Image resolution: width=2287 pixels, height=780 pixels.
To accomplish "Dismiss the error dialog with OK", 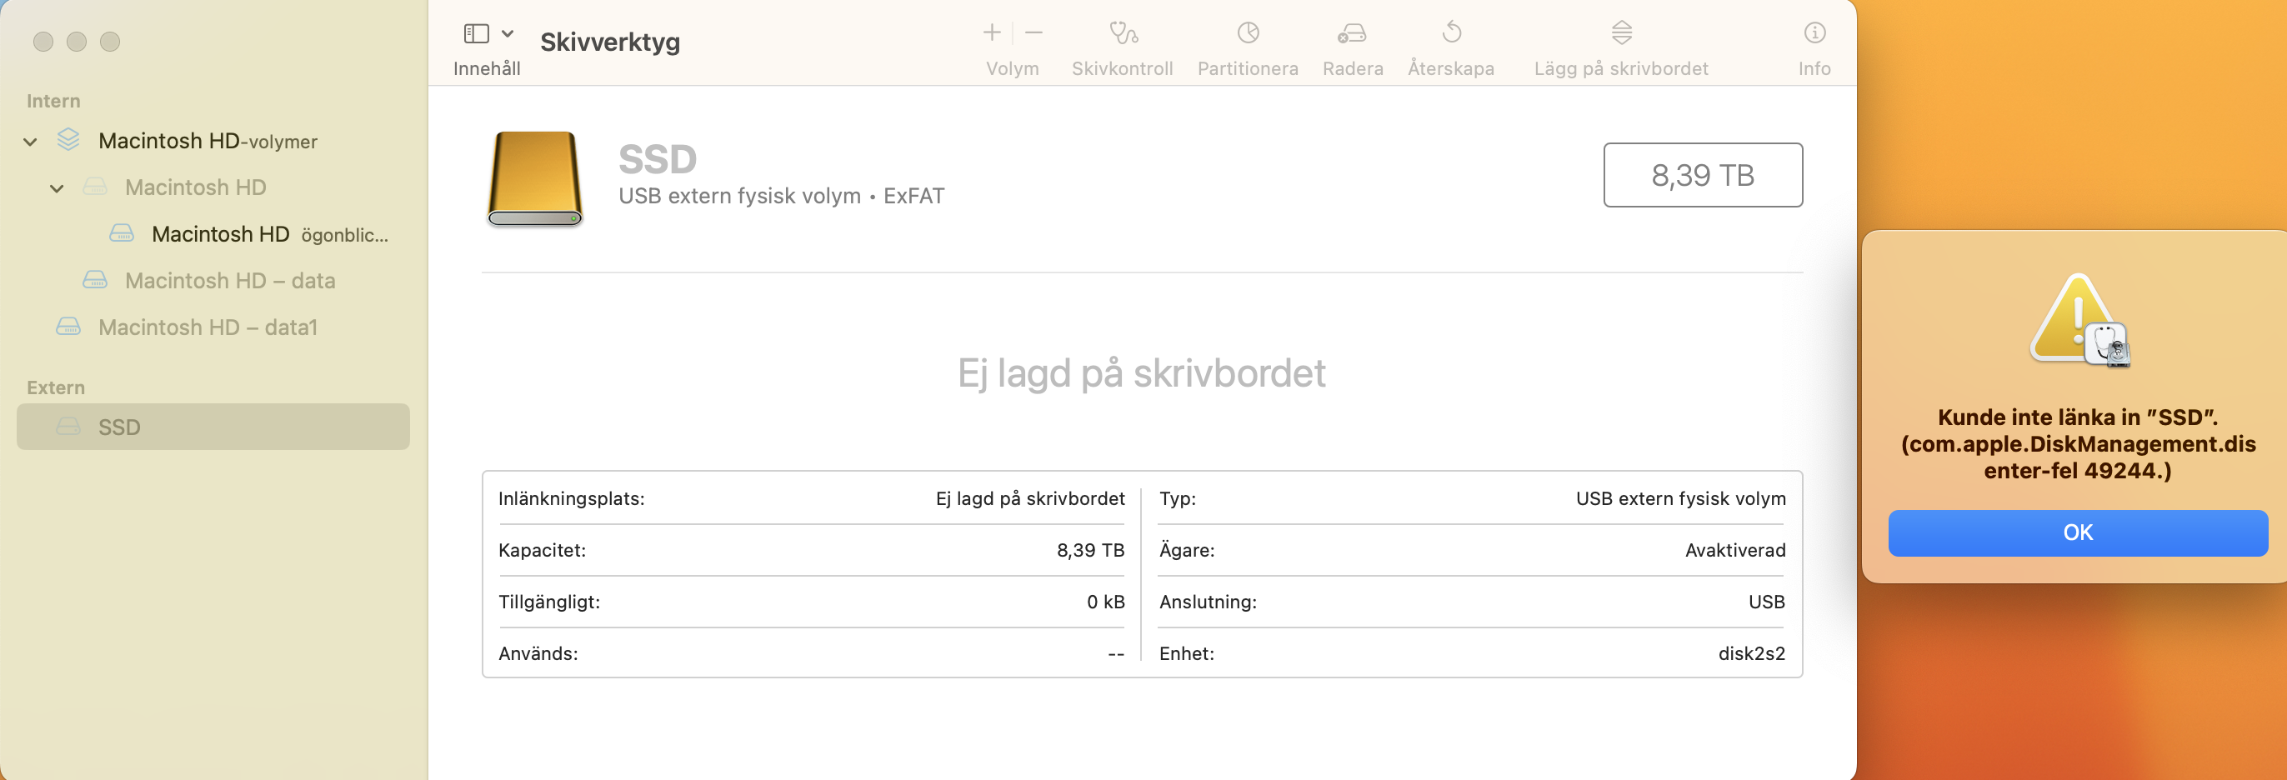I will (2078, 532).
